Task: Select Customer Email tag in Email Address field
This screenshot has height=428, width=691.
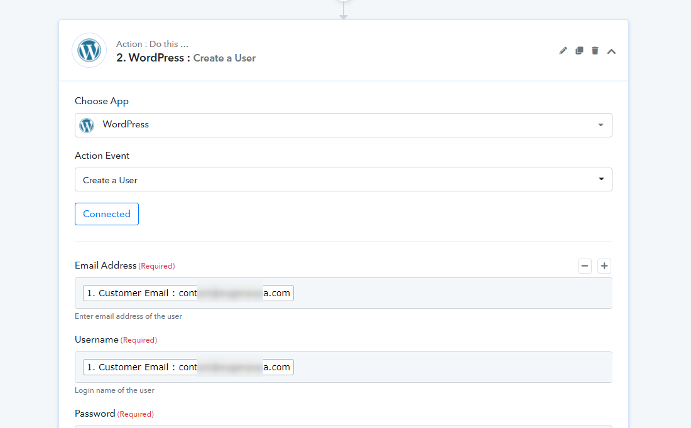Action: pyautogui.click(x=188, y=293)
